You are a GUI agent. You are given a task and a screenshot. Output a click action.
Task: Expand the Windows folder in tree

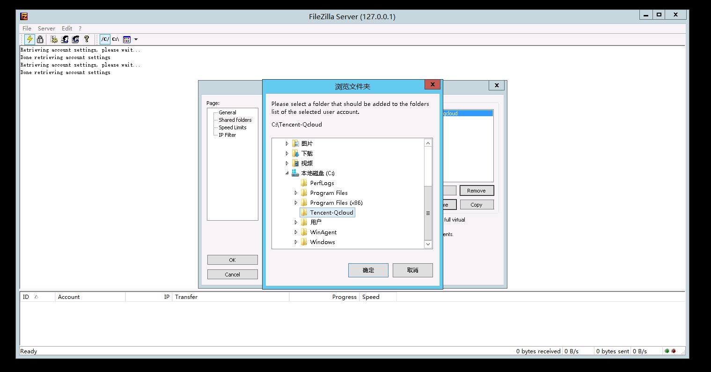[x=296, y=242]
